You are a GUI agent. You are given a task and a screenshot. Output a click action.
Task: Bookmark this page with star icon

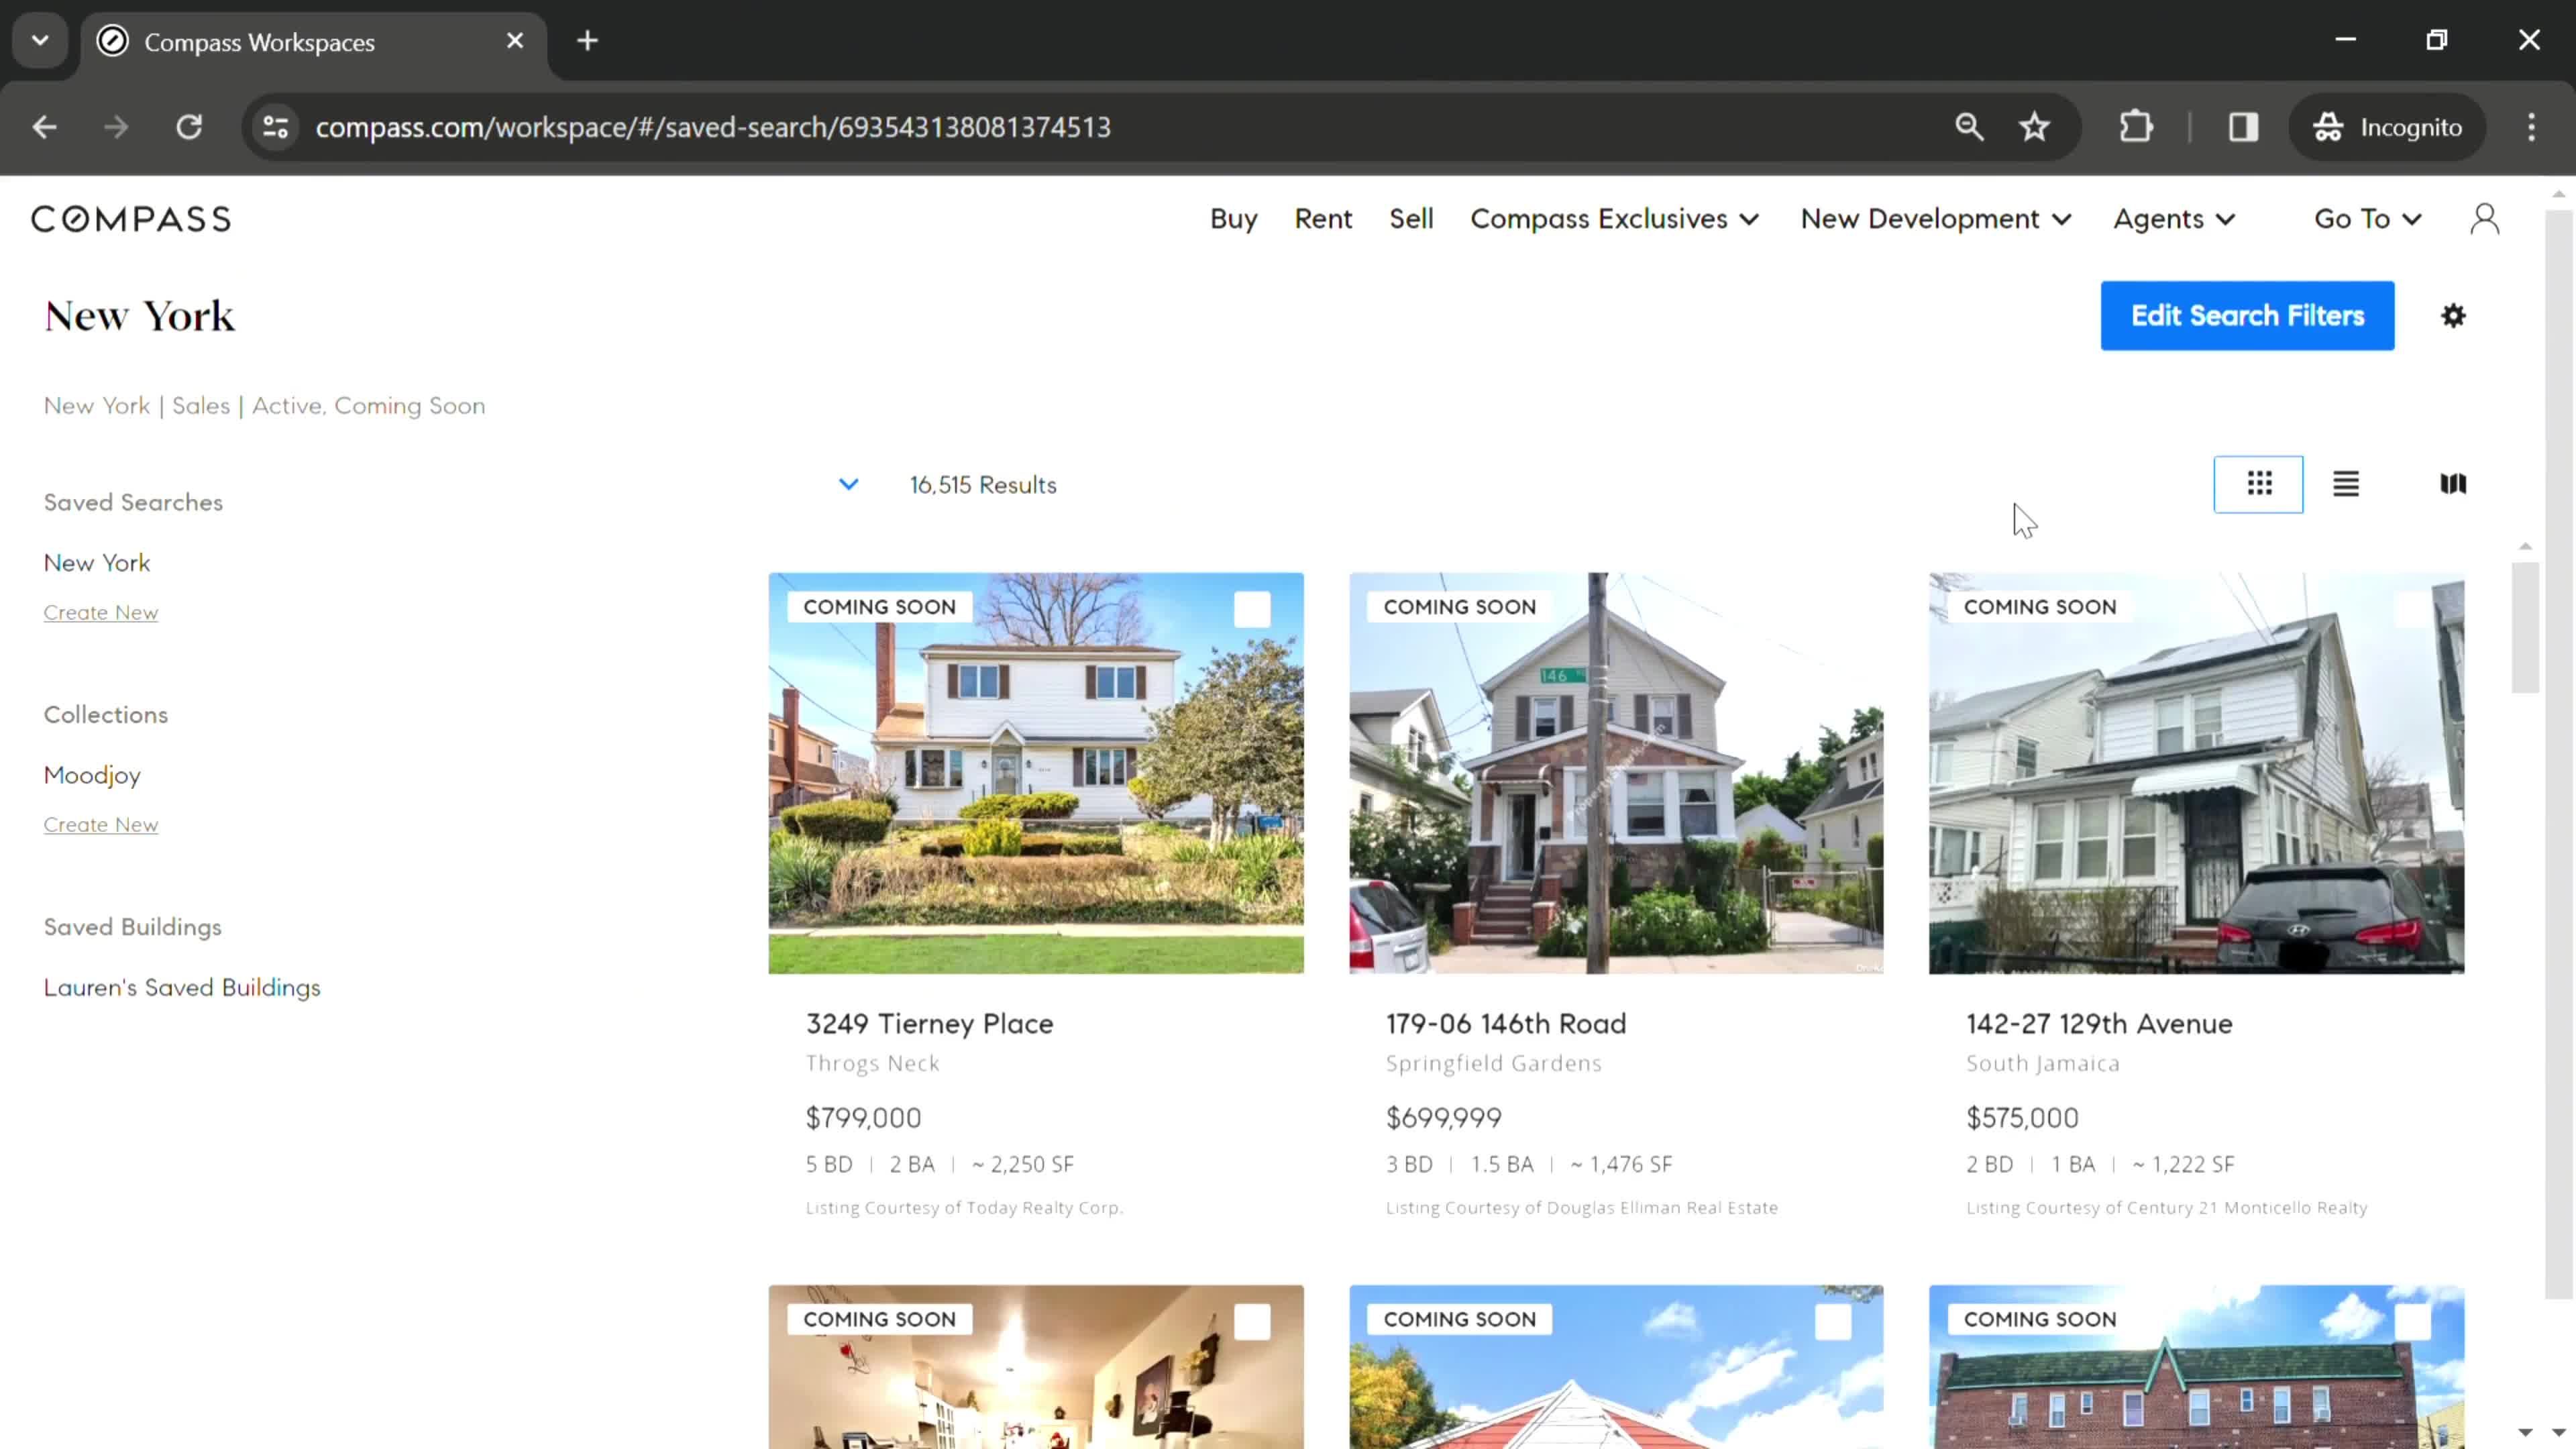tap(2035, 127)
